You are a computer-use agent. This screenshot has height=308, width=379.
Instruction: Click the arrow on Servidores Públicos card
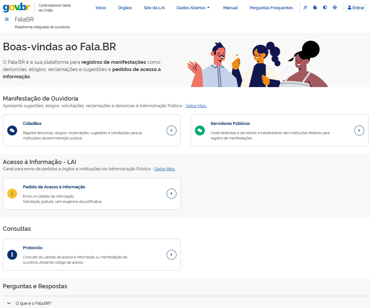pyautogui.click(x=359, y=130)
